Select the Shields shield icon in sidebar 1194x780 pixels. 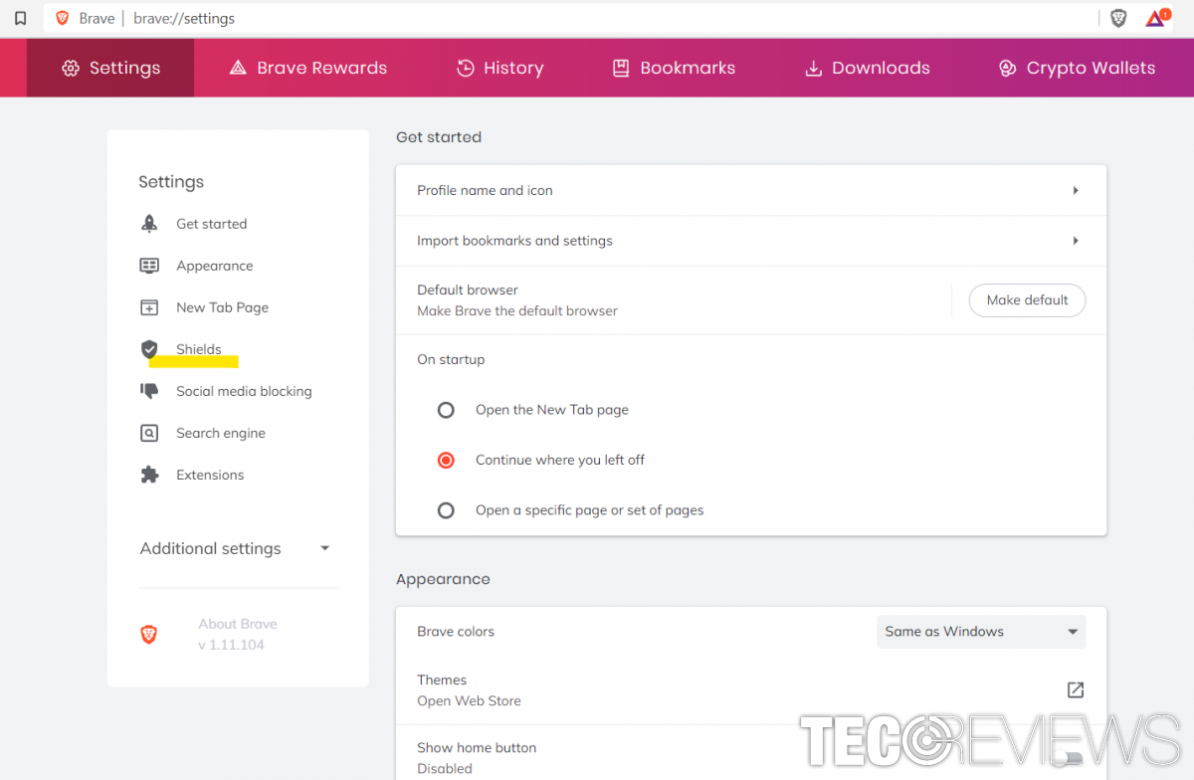click(x=149, y=349)
